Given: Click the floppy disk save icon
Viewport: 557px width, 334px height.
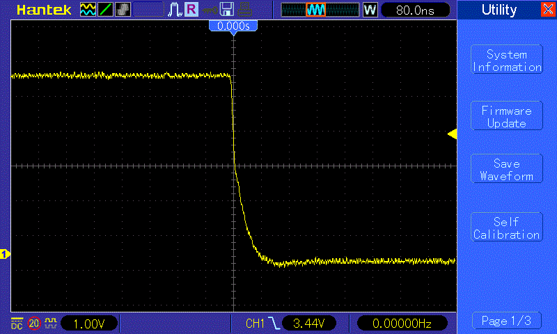Looking at the screenshot, I should pos(227,10).
